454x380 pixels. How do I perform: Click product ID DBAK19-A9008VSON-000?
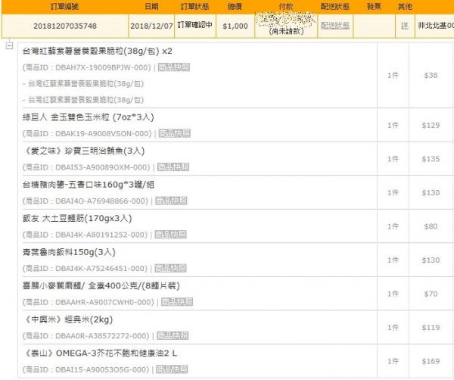103,133
